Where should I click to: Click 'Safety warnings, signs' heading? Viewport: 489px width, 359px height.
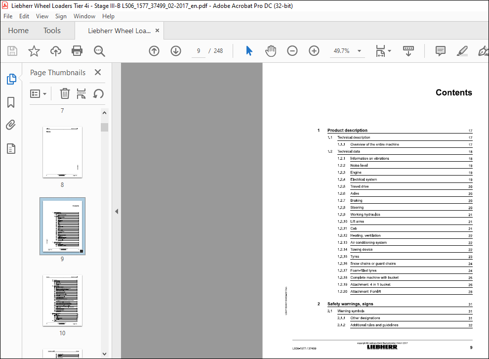click(x=350, y=304)
